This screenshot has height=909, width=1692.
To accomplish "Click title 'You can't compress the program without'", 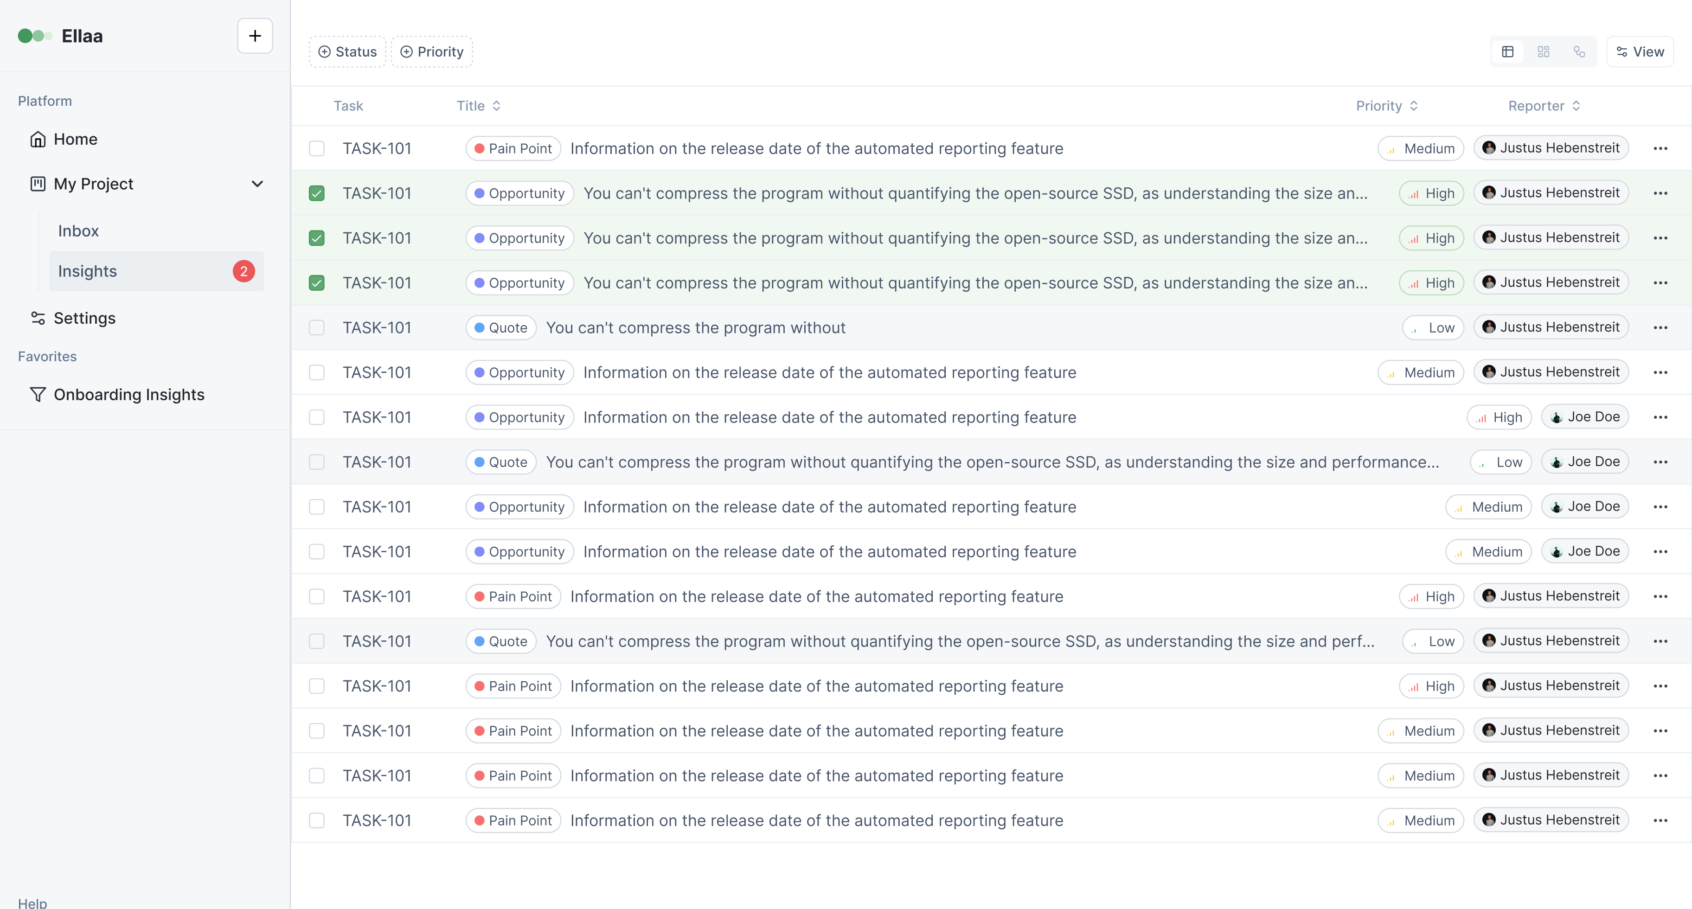I will point(696,327).
